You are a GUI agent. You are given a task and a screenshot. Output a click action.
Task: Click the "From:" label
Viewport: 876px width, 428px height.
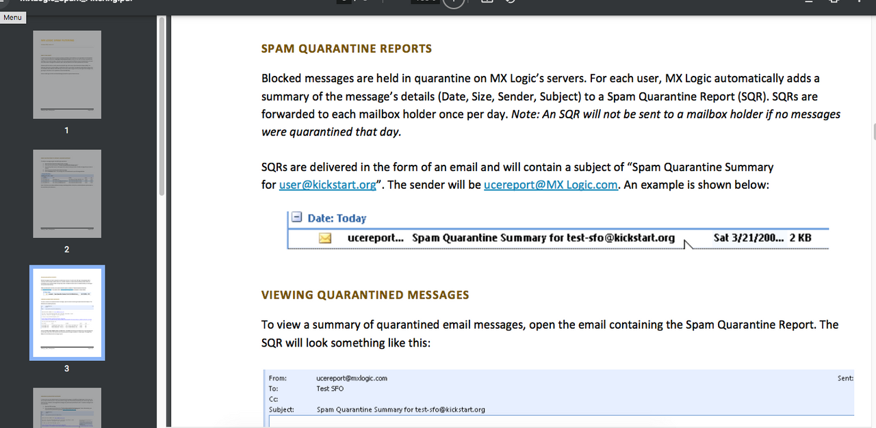point(278,378)
